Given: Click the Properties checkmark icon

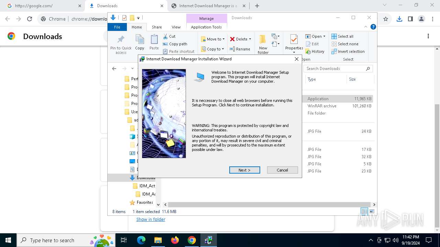Looking at the screenshot, I should pos(294,39).
